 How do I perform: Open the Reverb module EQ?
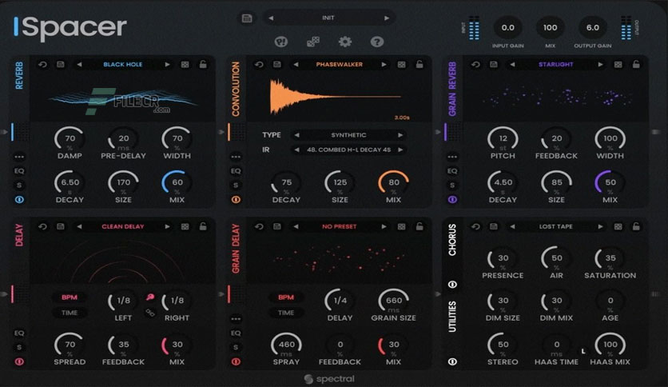[19, 171]
